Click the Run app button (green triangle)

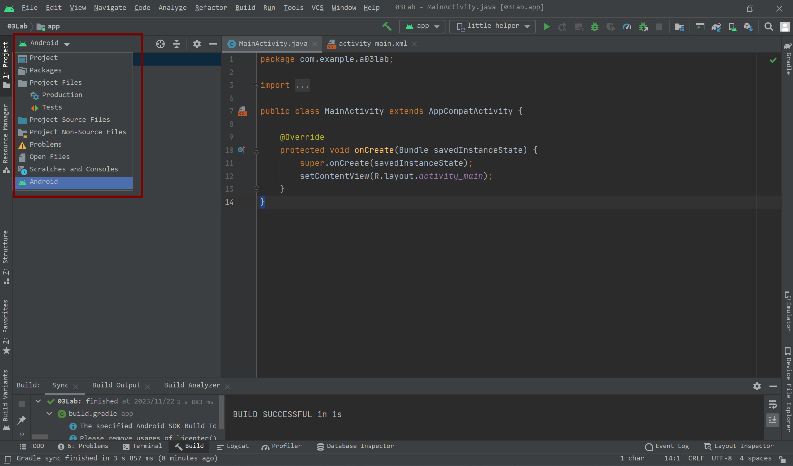546,26
